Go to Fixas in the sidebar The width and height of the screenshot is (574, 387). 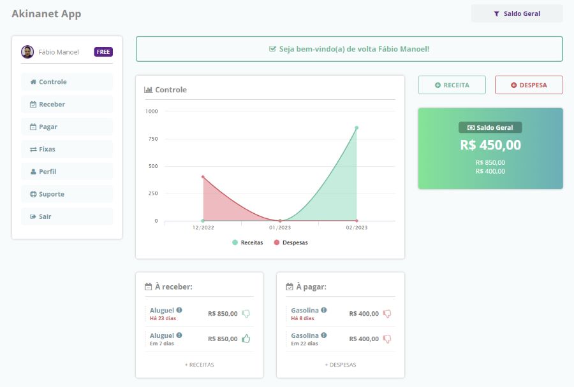pyautogui.click(x=67, y=149)
